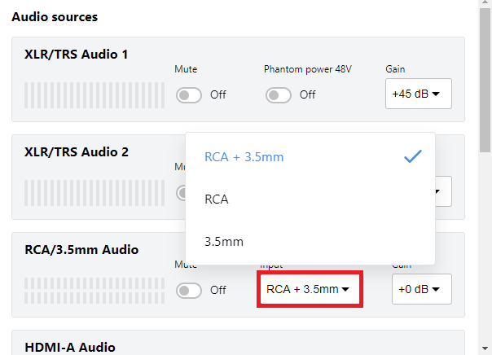This screenshot has width=492, height=355.
Task: Click the RCA/3.5mm Audio level meter
Action: tap(94, 291)
